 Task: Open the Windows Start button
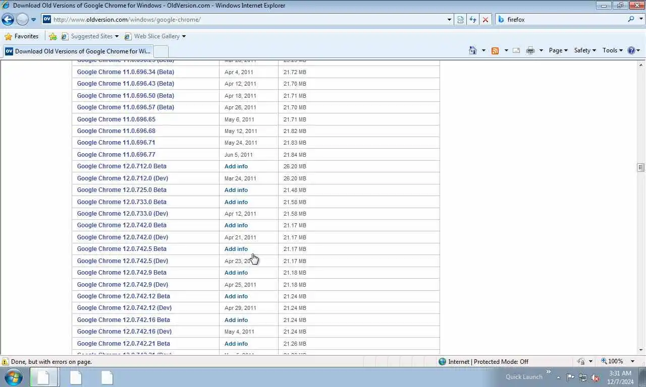(x=14, y=377)
